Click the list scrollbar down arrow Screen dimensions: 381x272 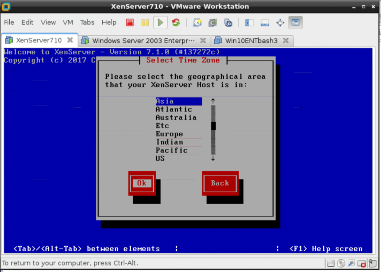pyautogui.click(x=213, y=158)
